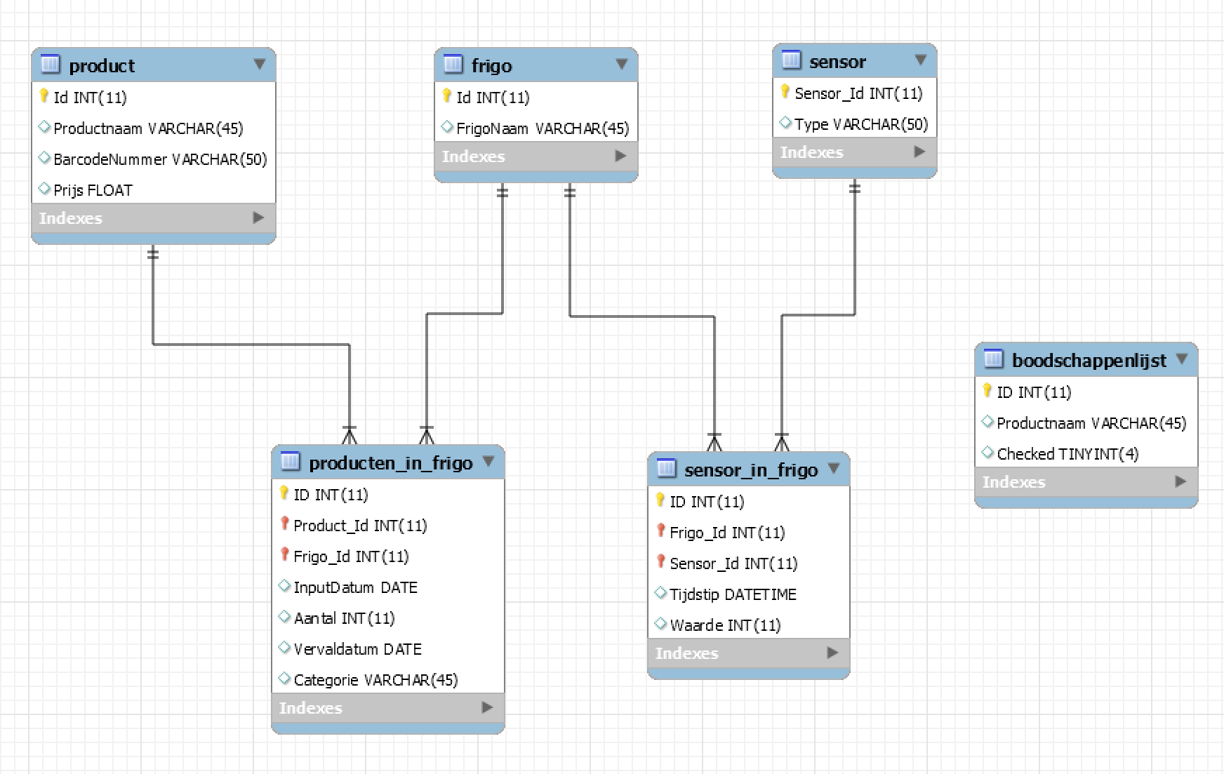Select Productnaam VARCHAR(45) in boodschappenlijst
Screen dimensions: 1224x774
coord(1086,423)
